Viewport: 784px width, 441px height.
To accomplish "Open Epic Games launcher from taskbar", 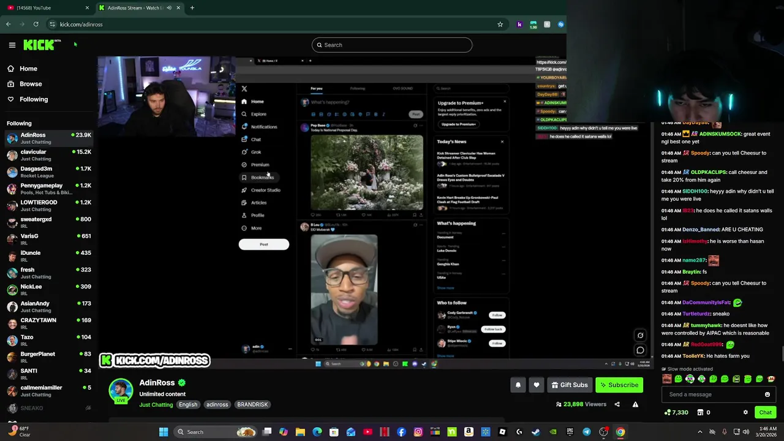I will click(x=570, y=432).
